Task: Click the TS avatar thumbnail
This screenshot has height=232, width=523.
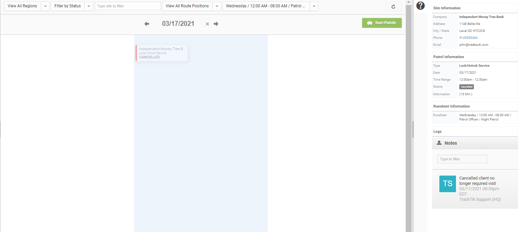Action: tap(448, 184)
